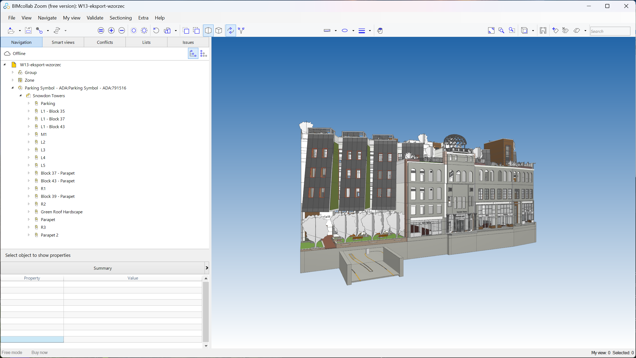The width and height of the screenshot is (636, 358).
Task: Click the zoom to selection magnifier icon
Action: [512, 31]
